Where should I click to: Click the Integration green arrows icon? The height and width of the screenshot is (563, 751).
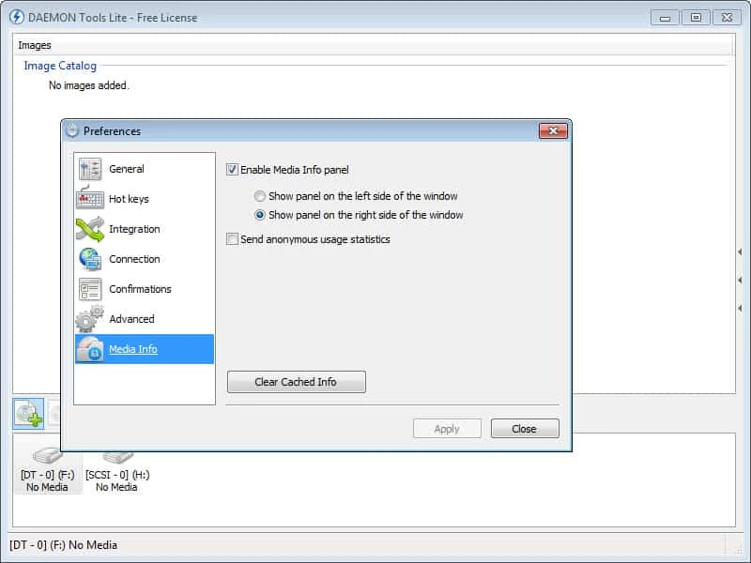[90, 229]
